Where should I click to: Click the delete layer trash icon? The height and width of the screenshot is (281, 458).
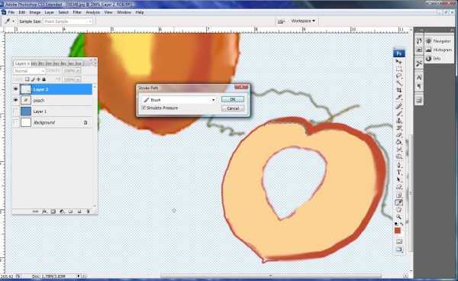tap(88, 212)
